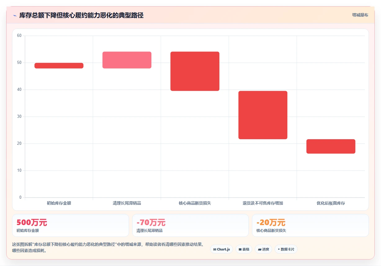381x266 pixels.
Task: Click the pink 清理长尾滞销品 bar
Action: (127, 60)
